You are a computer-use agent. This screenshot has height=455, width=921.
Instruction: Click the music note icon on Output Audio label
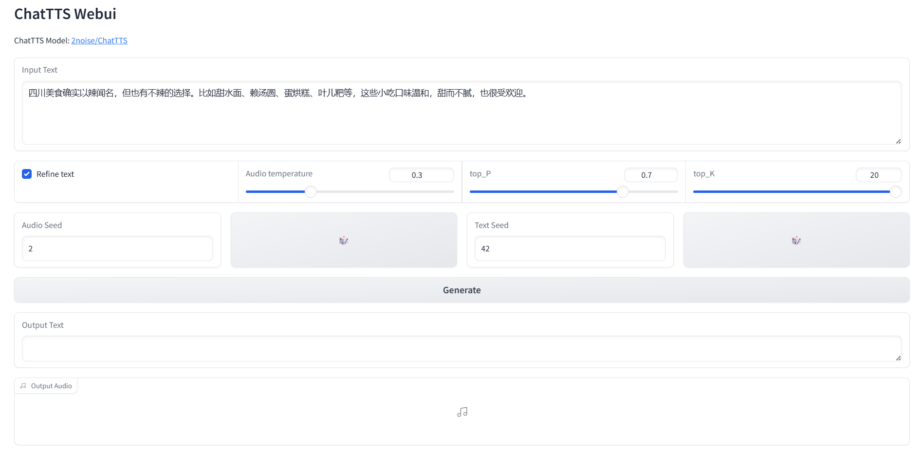(x=22, y=385)
